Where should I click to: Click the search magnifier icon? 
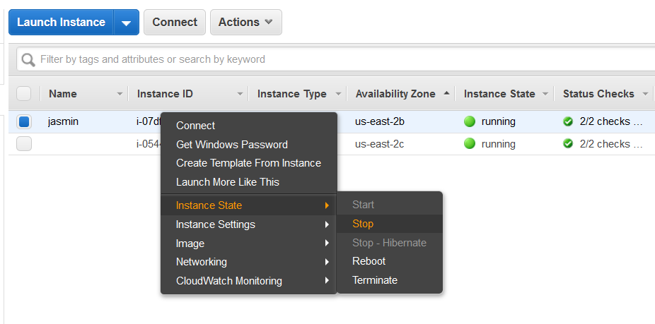coord(28,60)
